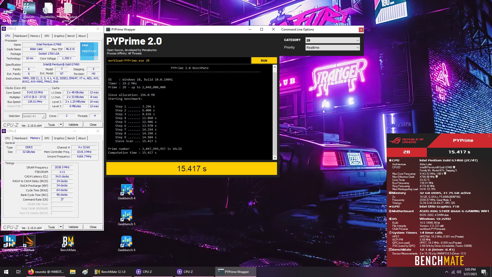Open the notification center icon

484,272
